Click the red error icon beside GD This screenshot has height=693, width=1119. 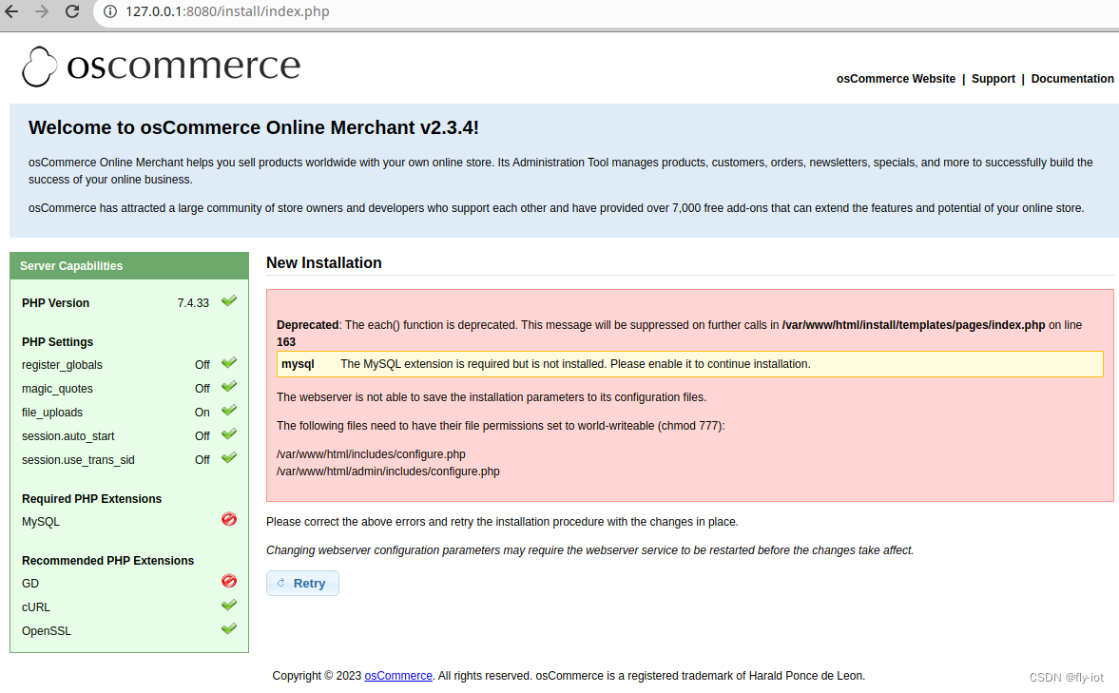[x=228, y=581]
